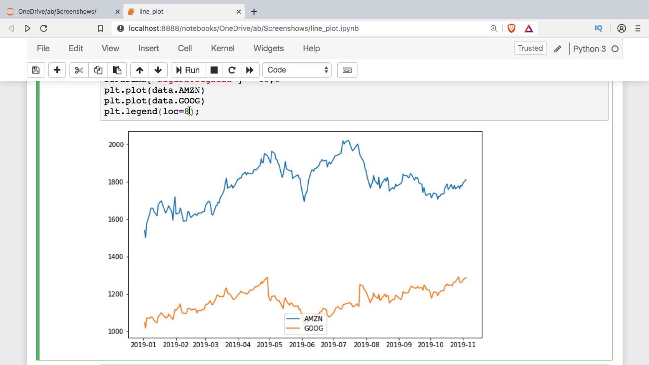Cut selected cells with scissors icon

coord(79,70)
